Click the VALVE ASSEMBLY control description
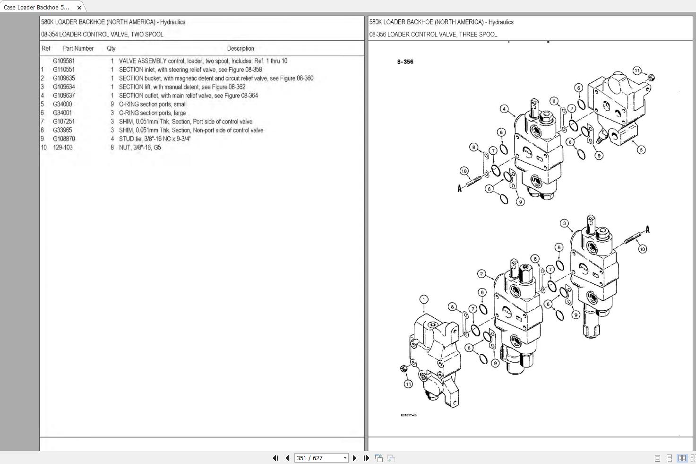 (203, 61)
